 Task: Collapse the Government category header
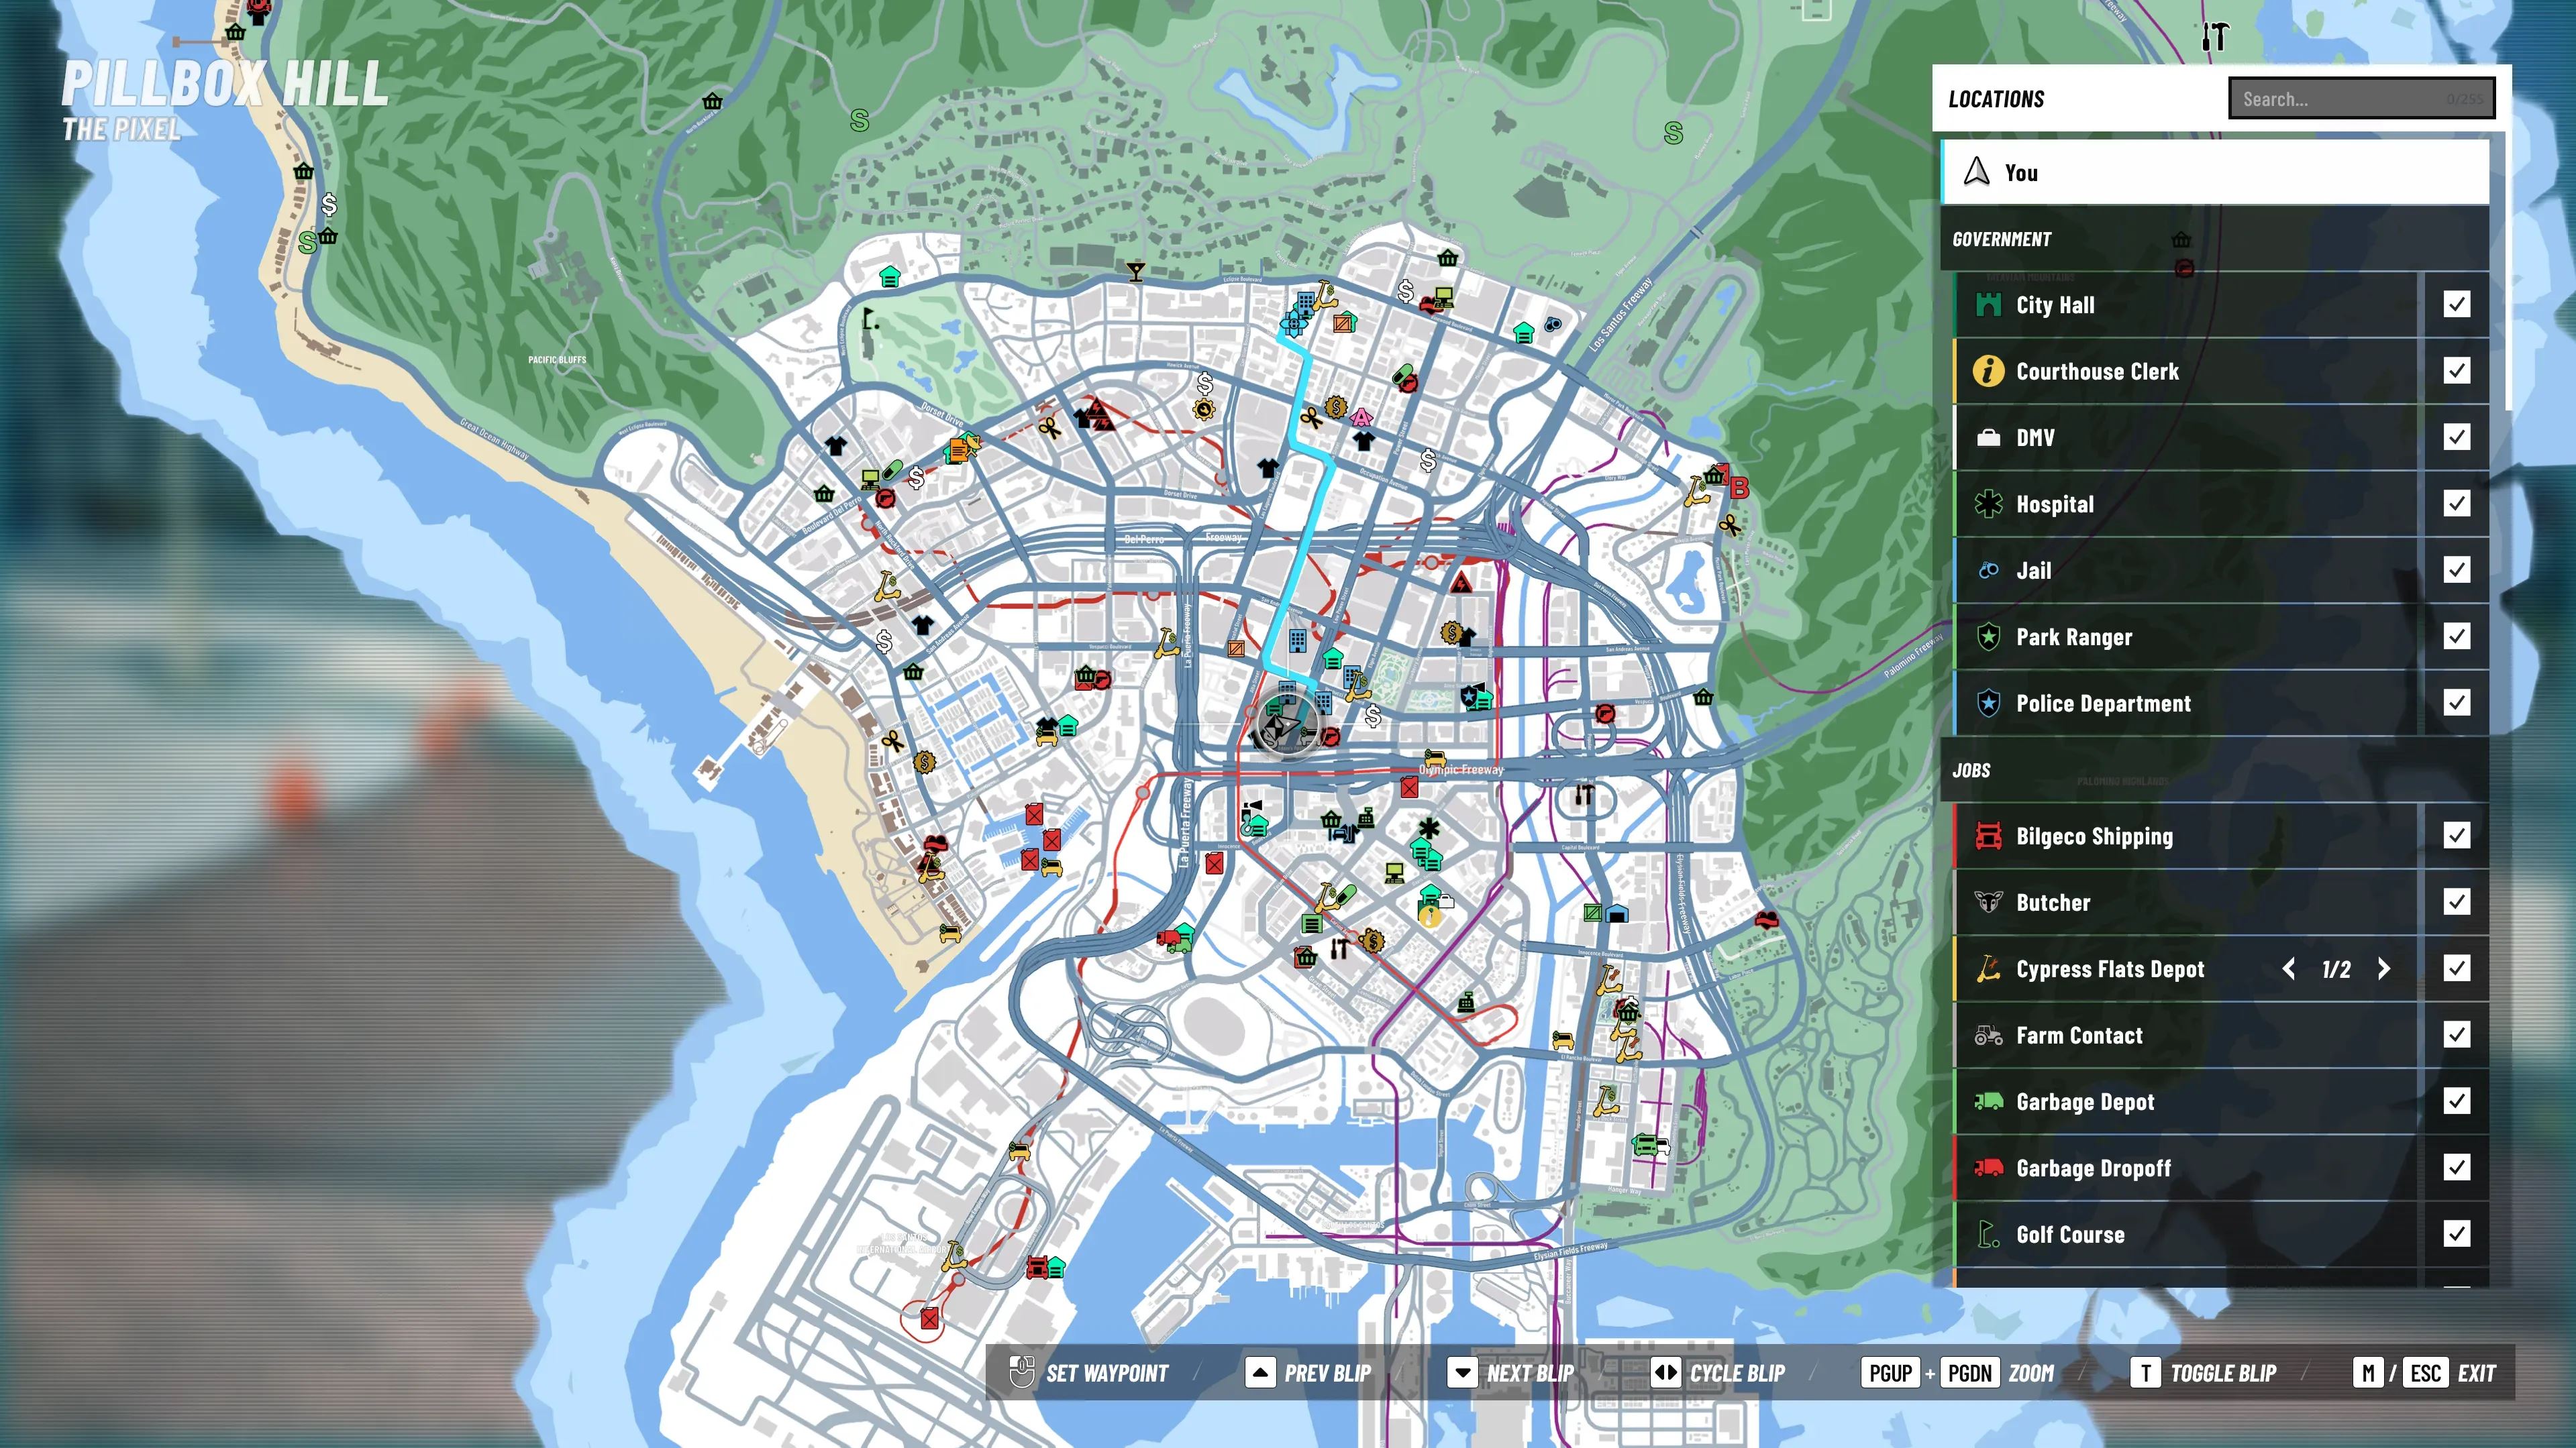(x=2214, y=239)
